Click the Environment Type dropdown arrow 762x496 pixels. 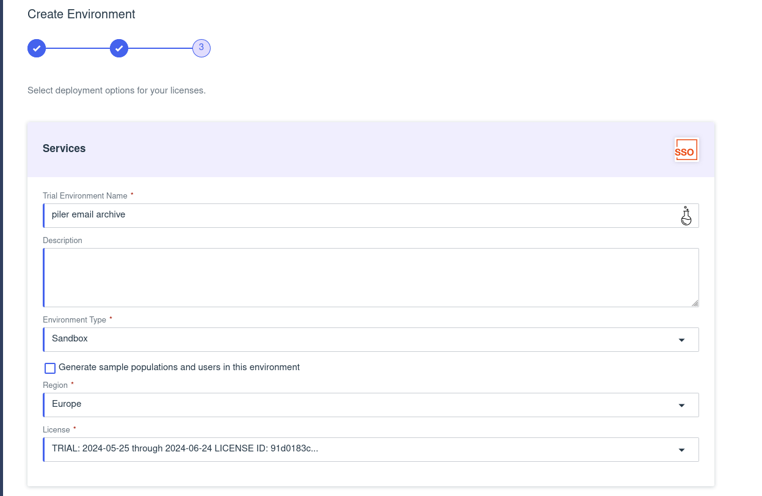(681, 340)
